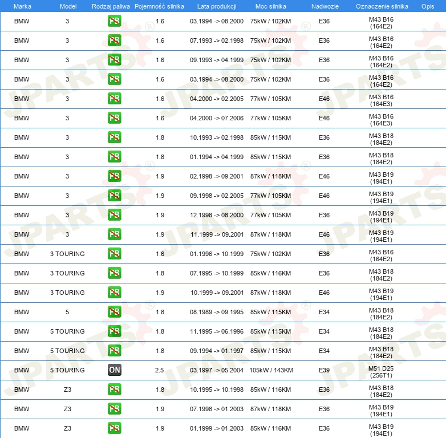The image size is (446, 438).
Task: Click the petrol icon in the BMW 5 E34 08.1989 row
Action: click(x=114, y=312)
